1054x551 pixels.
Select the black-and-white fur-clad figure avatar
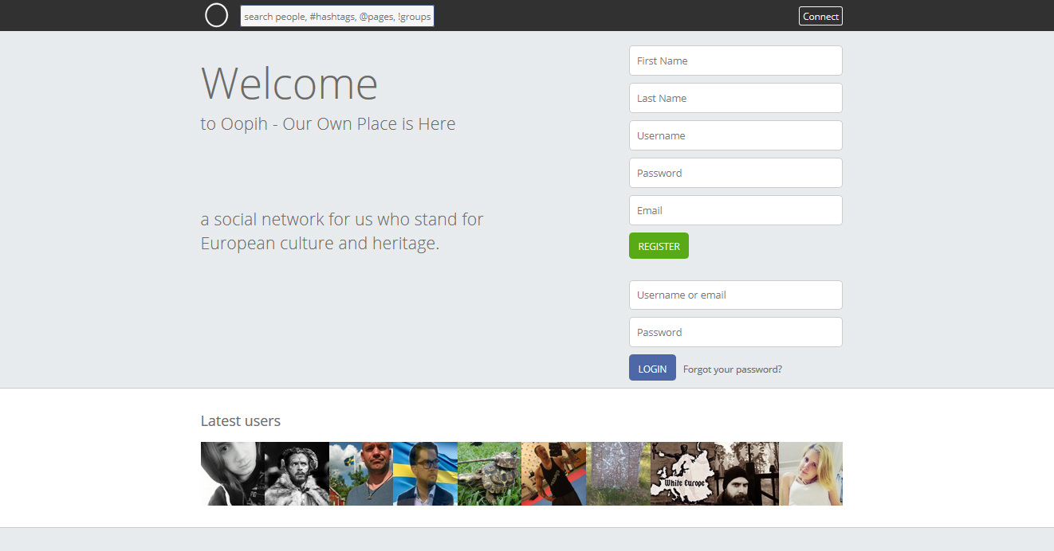pyautogui.click(x=297, y=474)
